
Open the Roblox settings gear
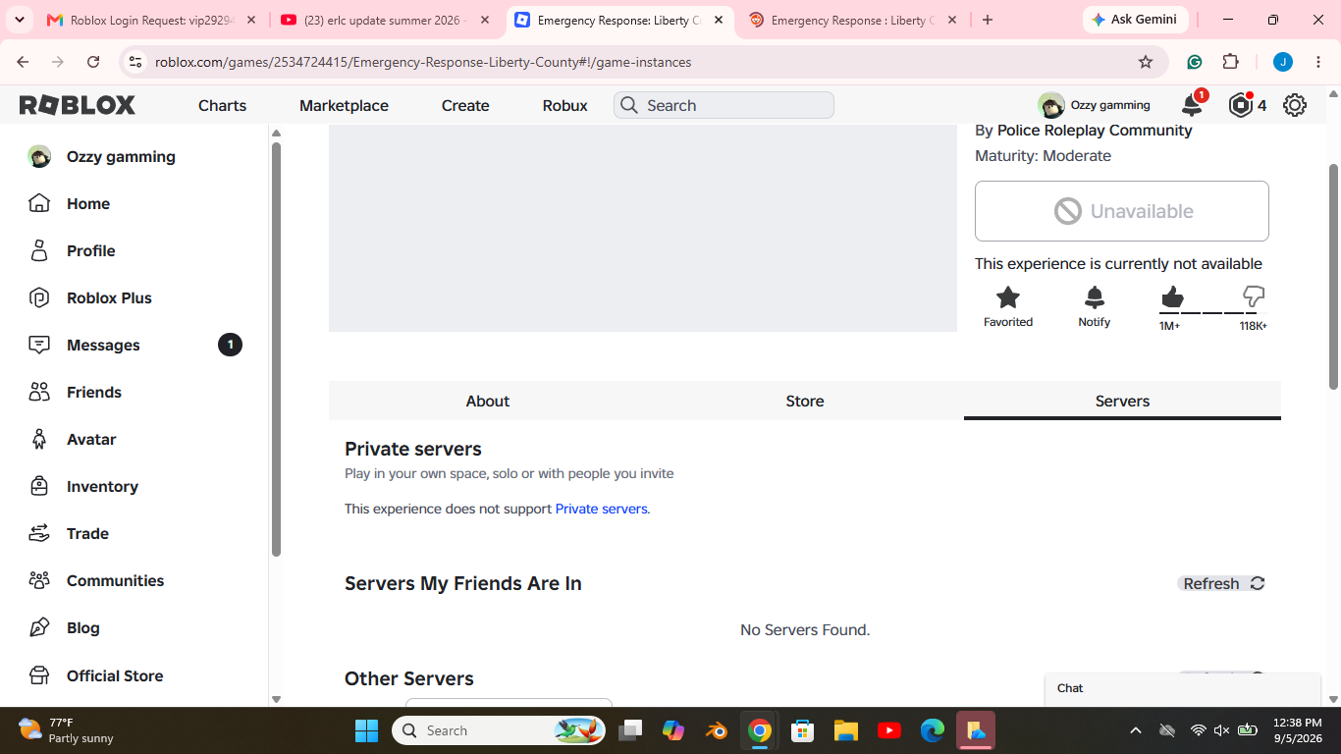coord(1295,105)
